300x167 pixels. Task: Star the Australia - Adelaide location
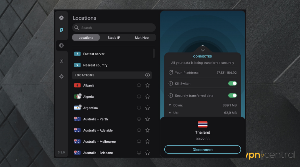tap(147, 130)
